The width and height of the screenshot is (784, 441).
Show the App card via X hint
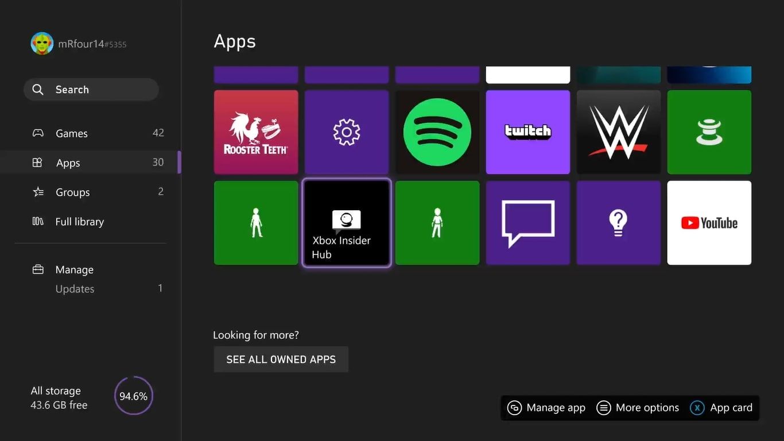pos(721,408)
